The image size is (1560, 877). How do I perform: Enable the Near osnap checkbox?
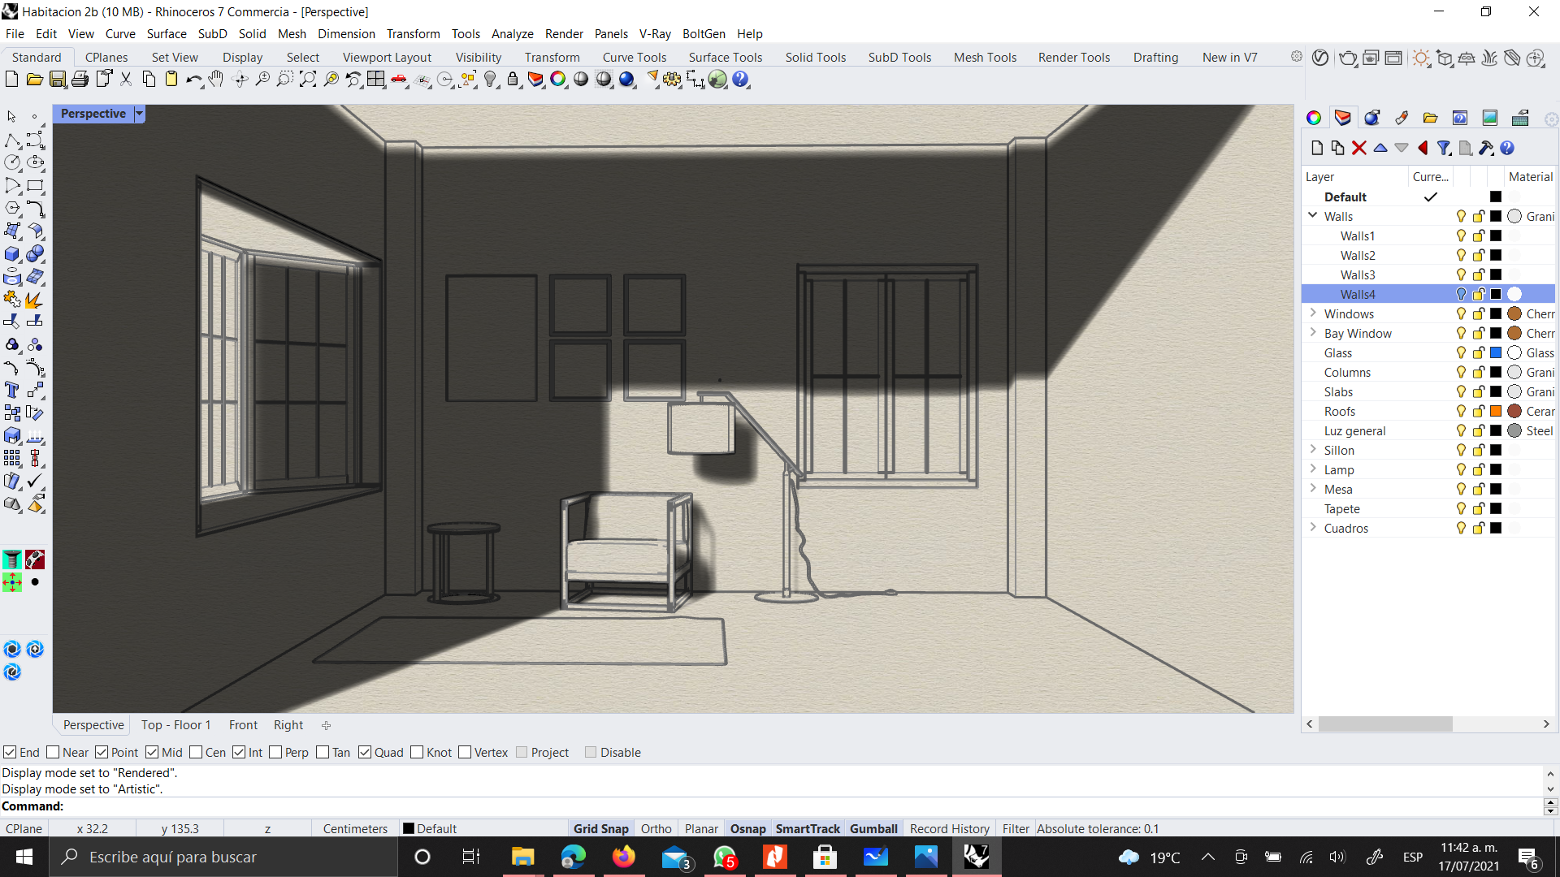(x=54, y=752)
